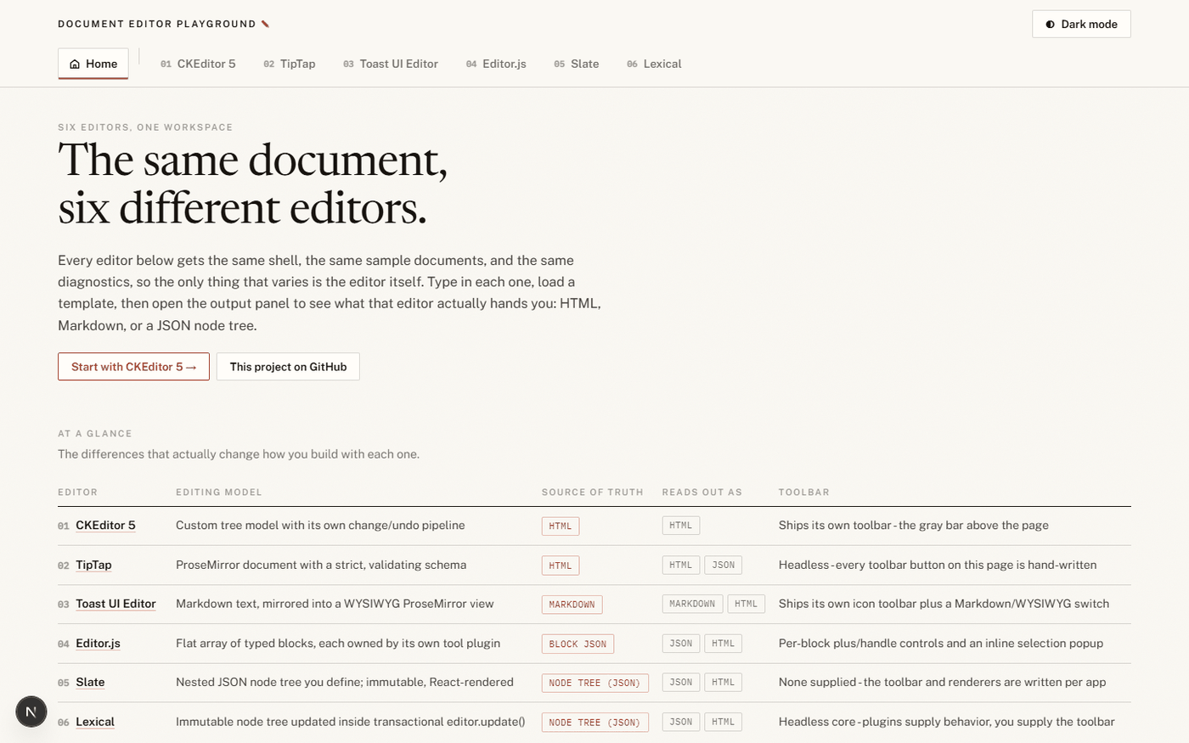Screen dimensions: 1189x743
Task: Open Slate link in table
Action: click(90, 683)
